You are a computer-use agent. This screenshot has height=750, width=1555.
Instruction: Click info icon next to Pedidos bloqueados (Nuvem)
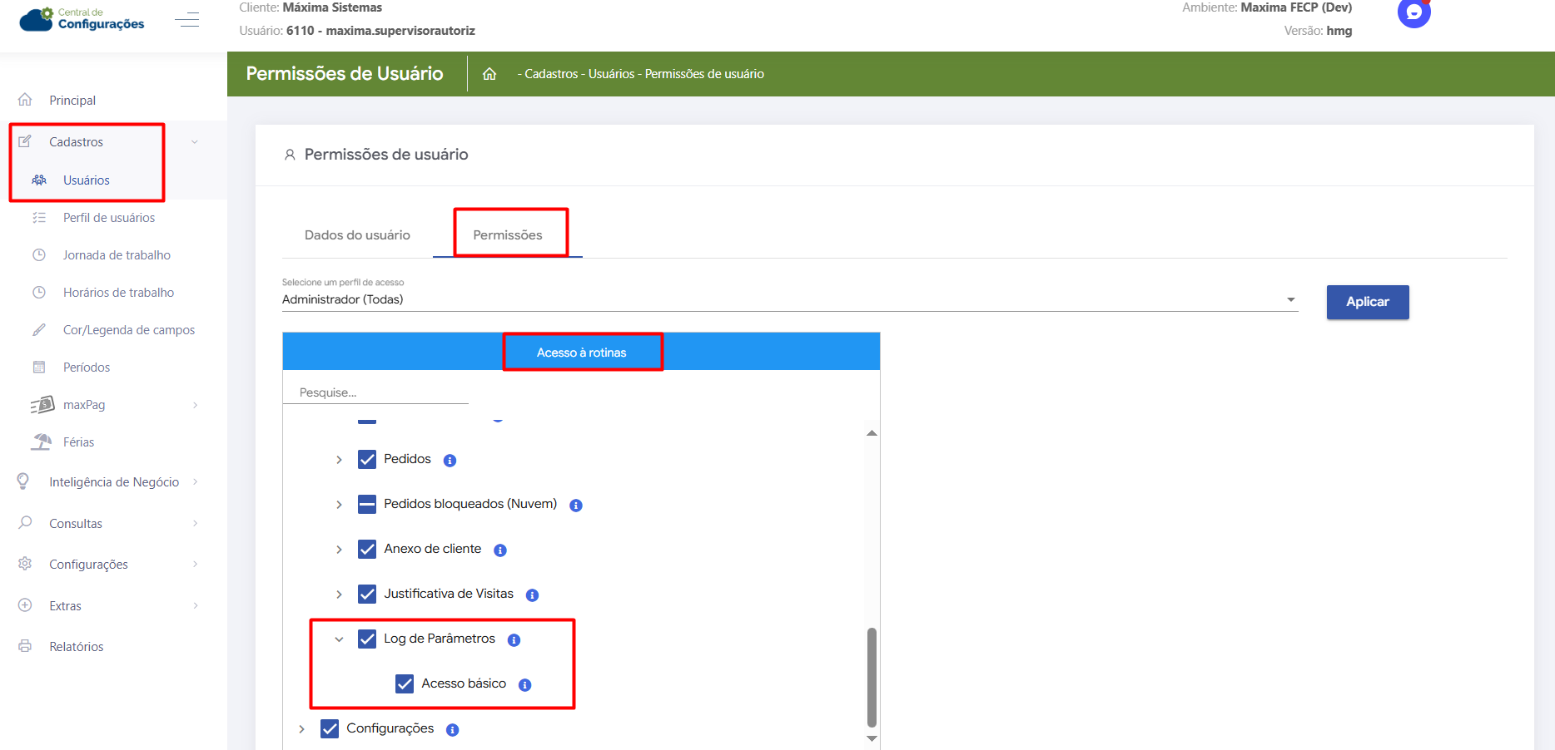point(576,506)
